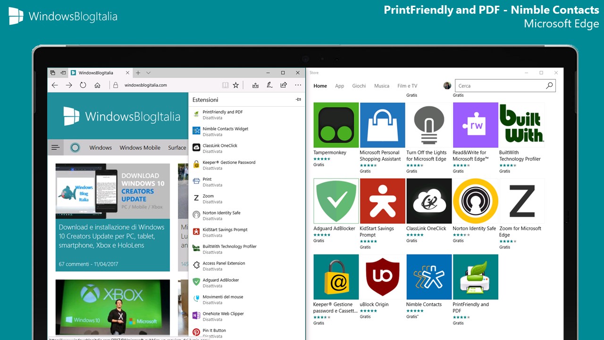
Task: Open Access Panel Extension entry
Action: [247, 266]
